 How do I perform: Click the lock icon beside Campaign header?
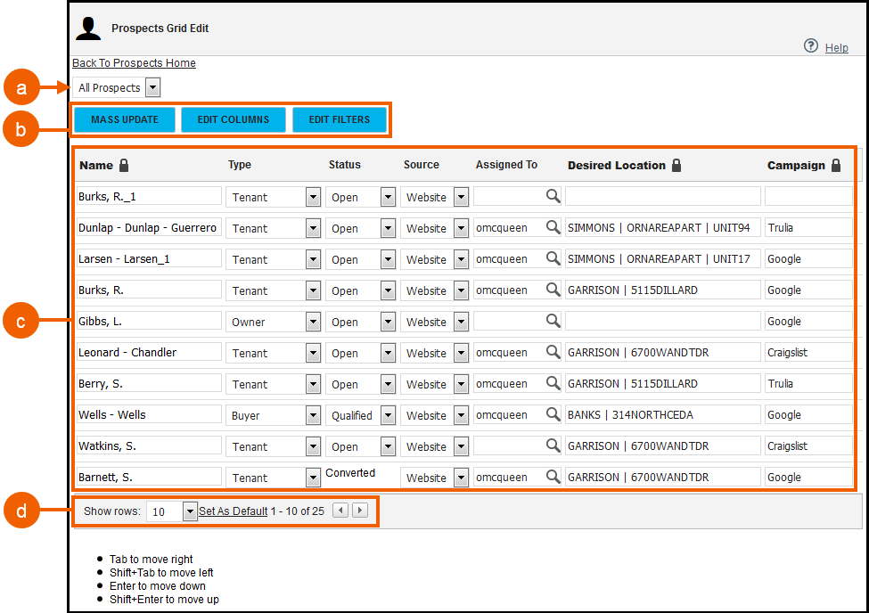coord(836,165)
